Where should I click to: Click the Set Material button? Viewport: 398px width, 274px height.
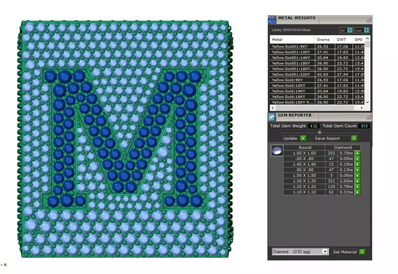[349, 252]
